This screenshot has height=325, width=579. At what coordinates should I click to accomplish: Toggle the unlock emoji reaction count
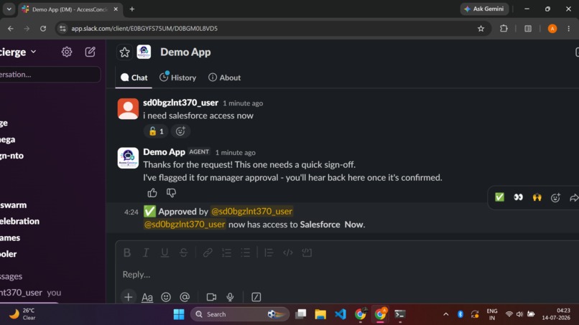coord(156,131)
